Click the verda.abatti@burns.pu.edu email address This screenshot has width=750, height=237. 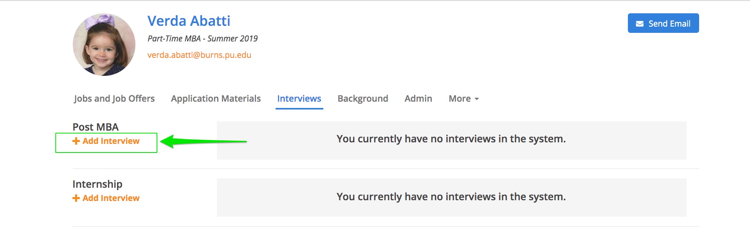(x=199, y=55)
